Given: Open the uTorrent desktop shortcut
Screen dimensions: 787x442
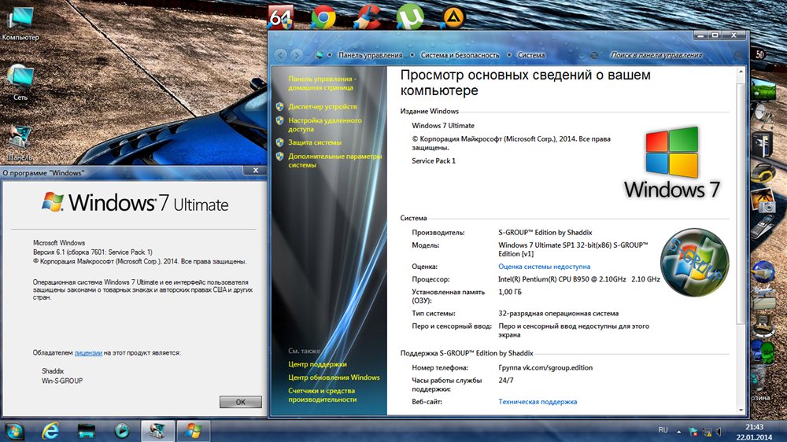Looking at the screenshot, I should [x=408, y=16].
